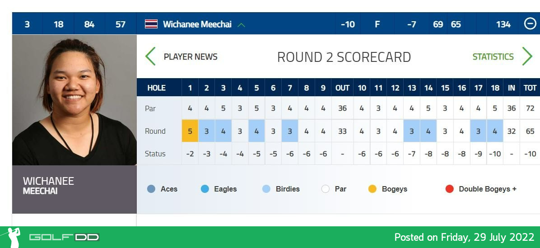Click the Wichanee Meechai player photo
Viewport: 540px width, 248px height.
74,100
